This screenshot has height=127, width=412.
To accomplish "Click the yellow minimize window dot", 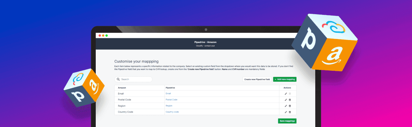I will point(103,36).
